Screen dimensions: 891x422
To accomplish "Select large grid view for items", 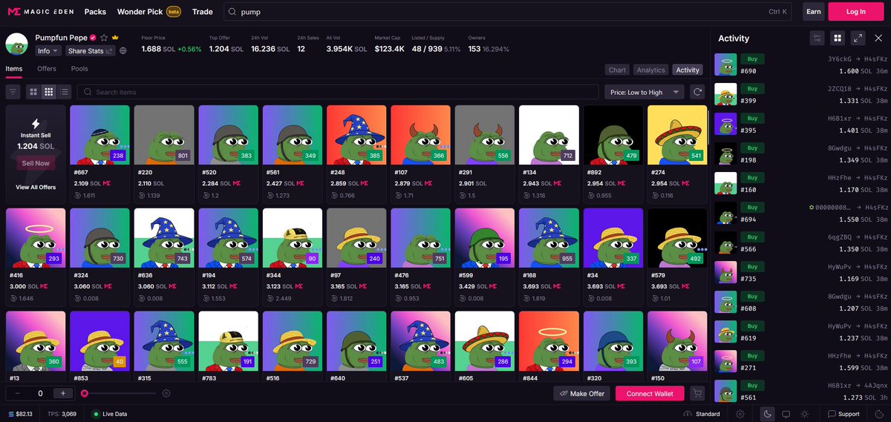I will (x=33, y=92).
